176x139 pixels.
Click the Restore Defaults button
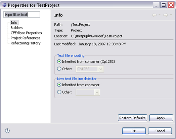(132, 118)
